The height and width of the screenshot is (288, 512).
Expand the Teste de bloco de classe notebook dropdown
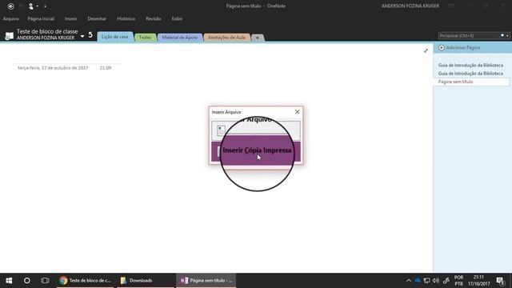pos(82,36)
